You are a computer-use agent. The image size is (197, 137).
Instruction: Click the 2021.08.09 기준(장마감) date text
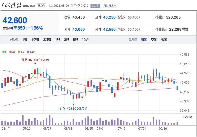[71, 6]
